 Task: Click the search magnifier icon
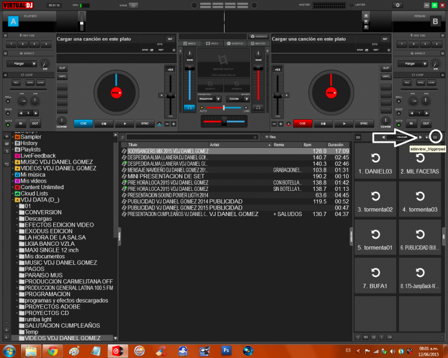coord(123,137)
